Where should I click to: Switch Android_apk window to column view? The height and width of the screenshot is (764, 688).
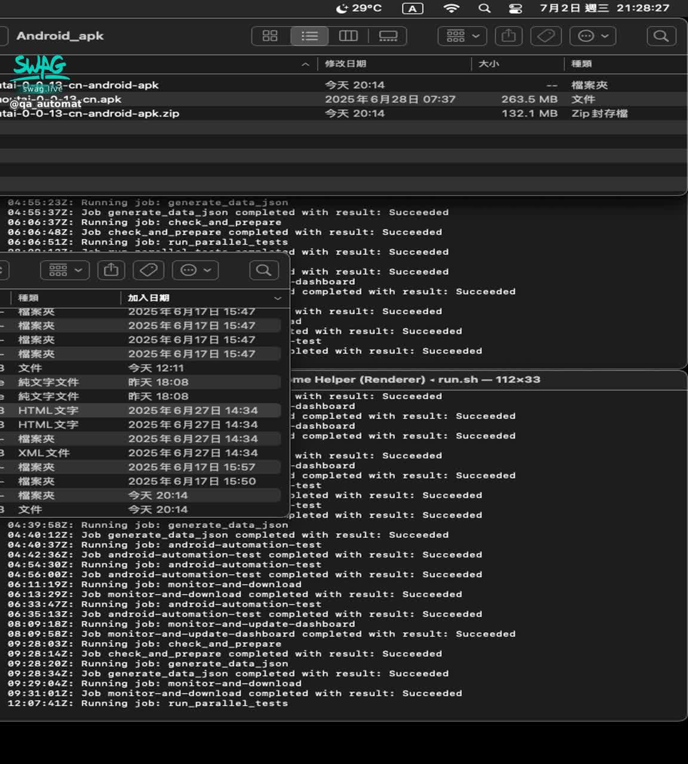pos(348,36)
